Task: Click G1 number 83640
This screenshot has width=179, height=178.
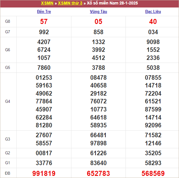Action: click(x=98, y=163)
